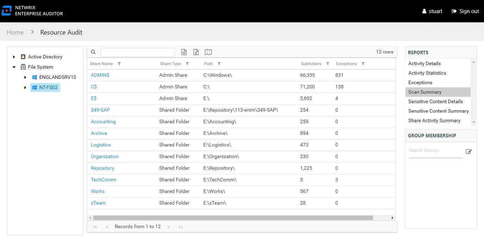Click the reports list scroll-up arrow
The height and width of the screenshot is (237, 484).
(474, 62)
